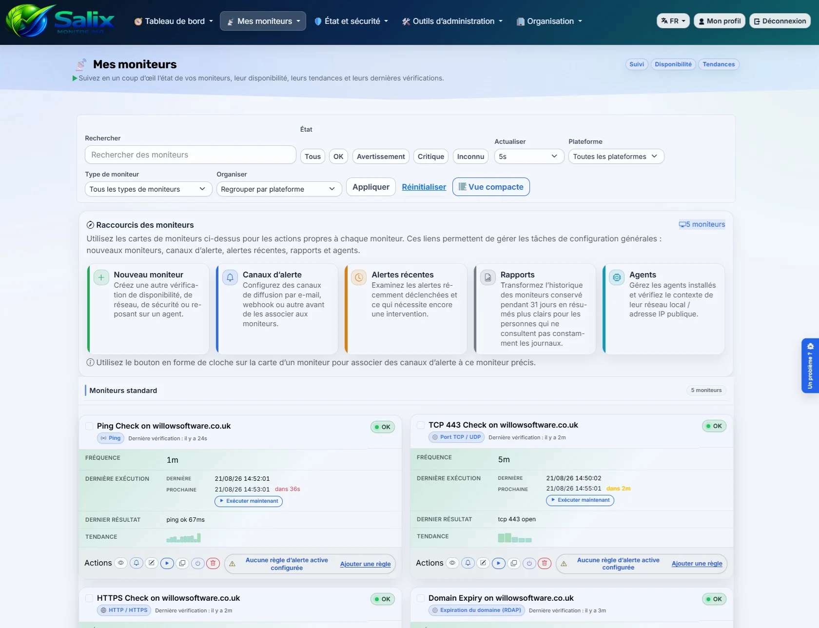Tick the checkbox beside Ping Check on willowsoftware.co.uk

(x=89, y=426)
